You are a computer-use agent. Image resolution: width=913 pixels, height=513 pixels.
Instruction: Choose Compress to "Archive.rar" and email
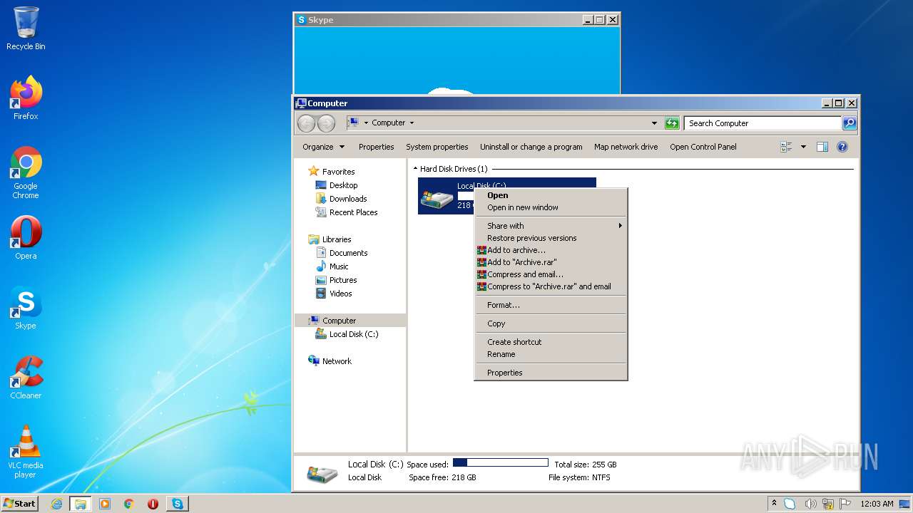click(551, 286)
